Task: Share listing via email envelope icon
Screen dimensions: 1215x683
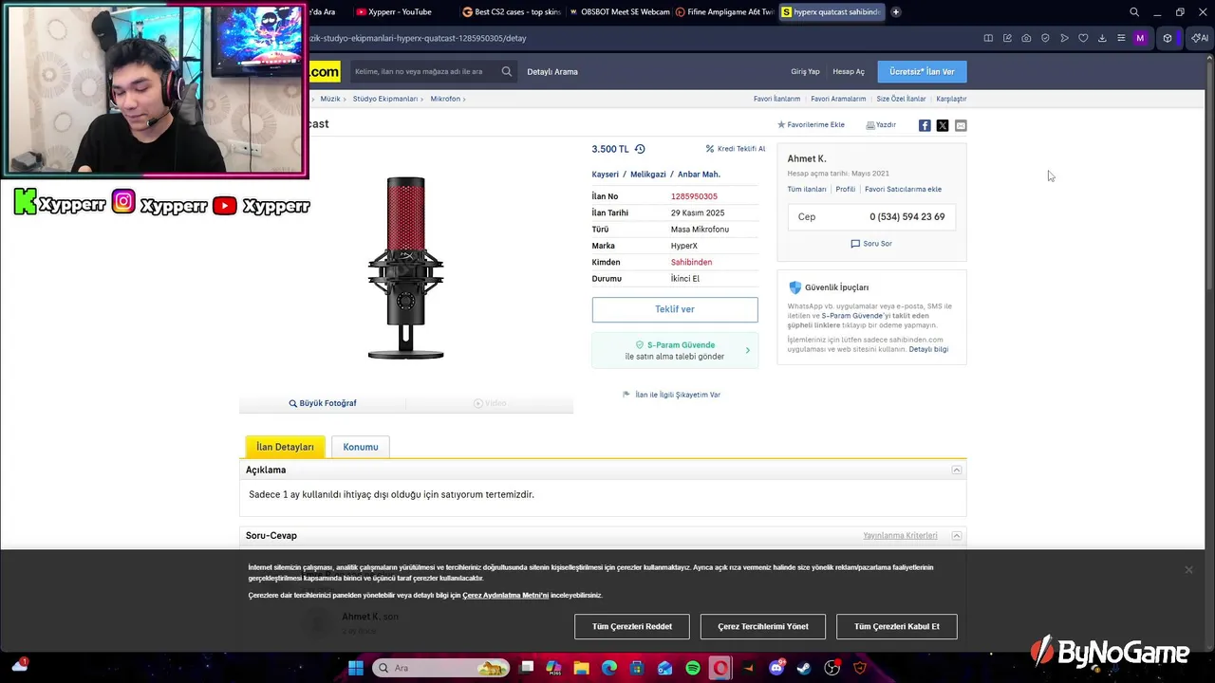Action: click(961, 125)
